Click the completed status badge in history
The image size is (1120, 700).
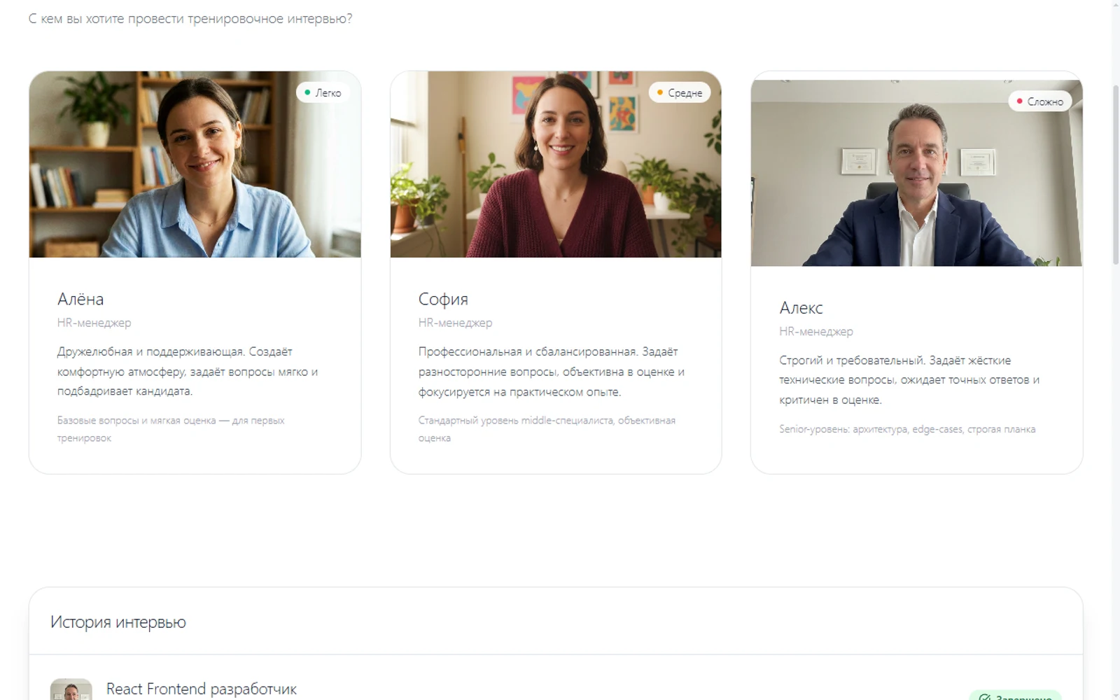point(1015,695)
